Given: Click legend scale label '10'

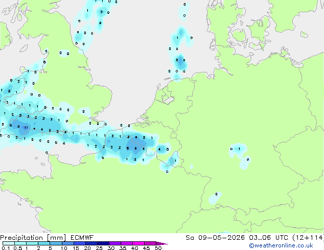Looking at the screenshot, I should click(x=64, y=248).
